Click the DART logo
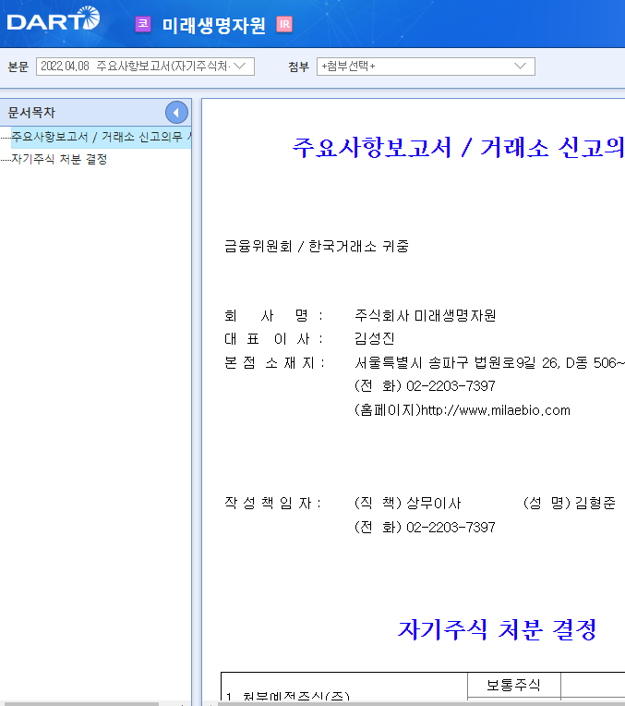 (54, 18)
